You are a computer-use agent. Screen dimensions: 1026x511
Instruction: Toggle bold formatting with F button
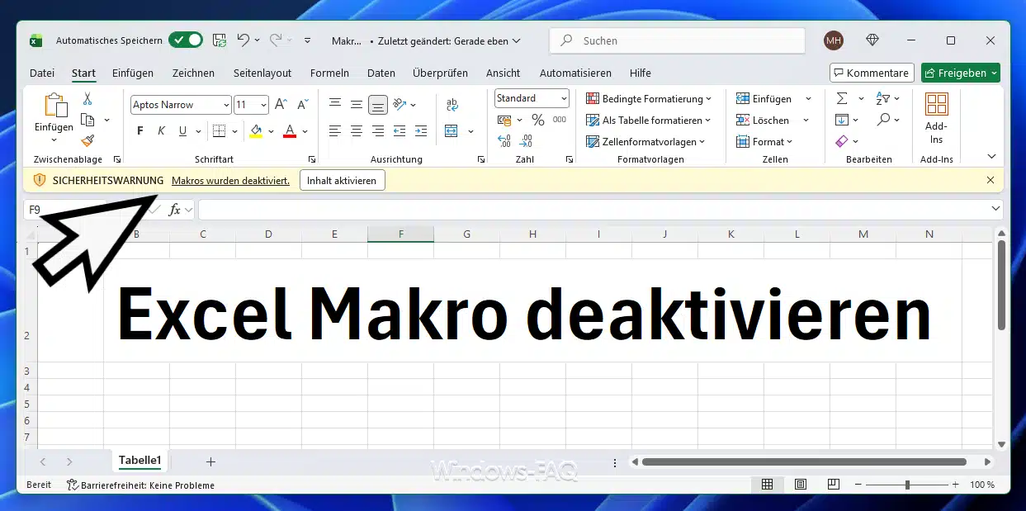tap(140, 131)
